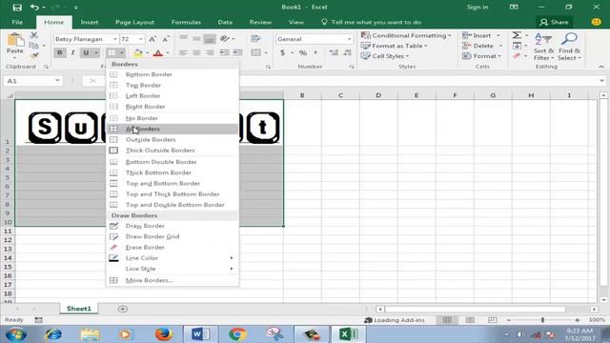Open the Format as Table dropdown
610x343 pixels.
pos(394,46)
